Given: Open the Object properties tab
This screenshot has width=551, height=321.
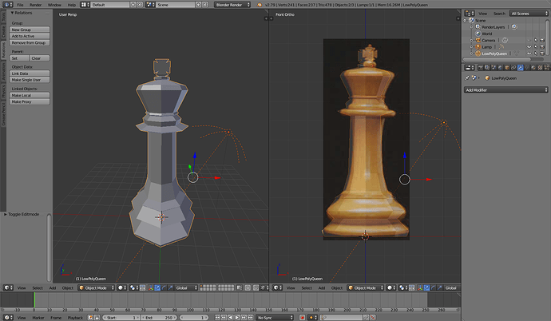Looking at the screenshot, I should click(507, 68).
